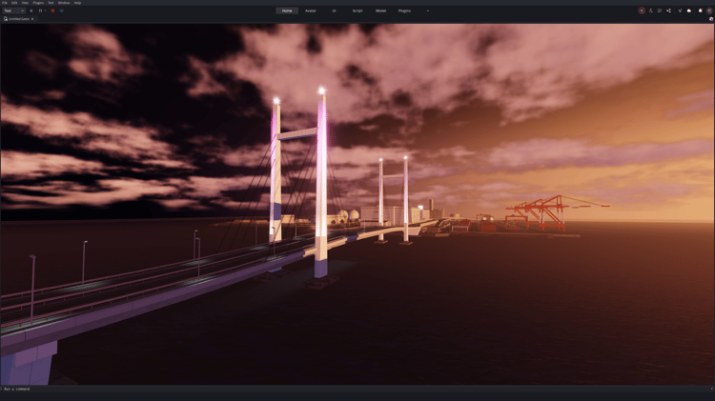Open the Edit menu
This screenshot has width=715, height=401.
14,3
